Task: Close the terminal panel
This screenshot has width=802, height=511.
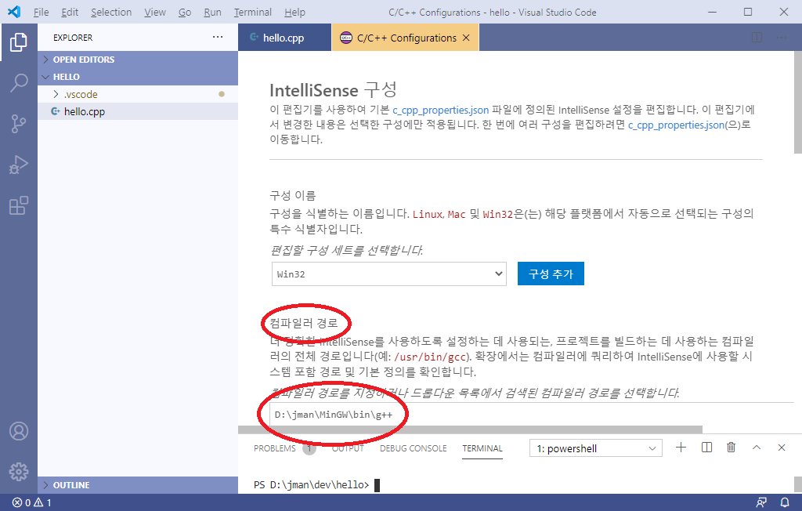Action: (x=782, y=448)
